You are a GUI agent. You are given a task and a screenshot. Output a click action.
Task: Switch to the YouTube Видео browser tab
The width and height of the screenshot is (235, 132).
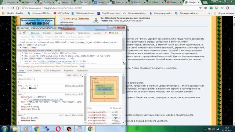(x=174, y=2)
